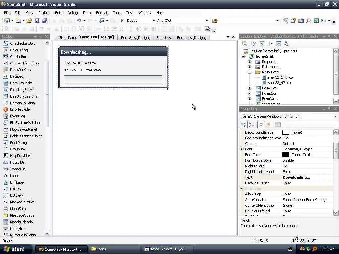
Task: Expand the Properties node in solution tree
Action: [249, 62]
